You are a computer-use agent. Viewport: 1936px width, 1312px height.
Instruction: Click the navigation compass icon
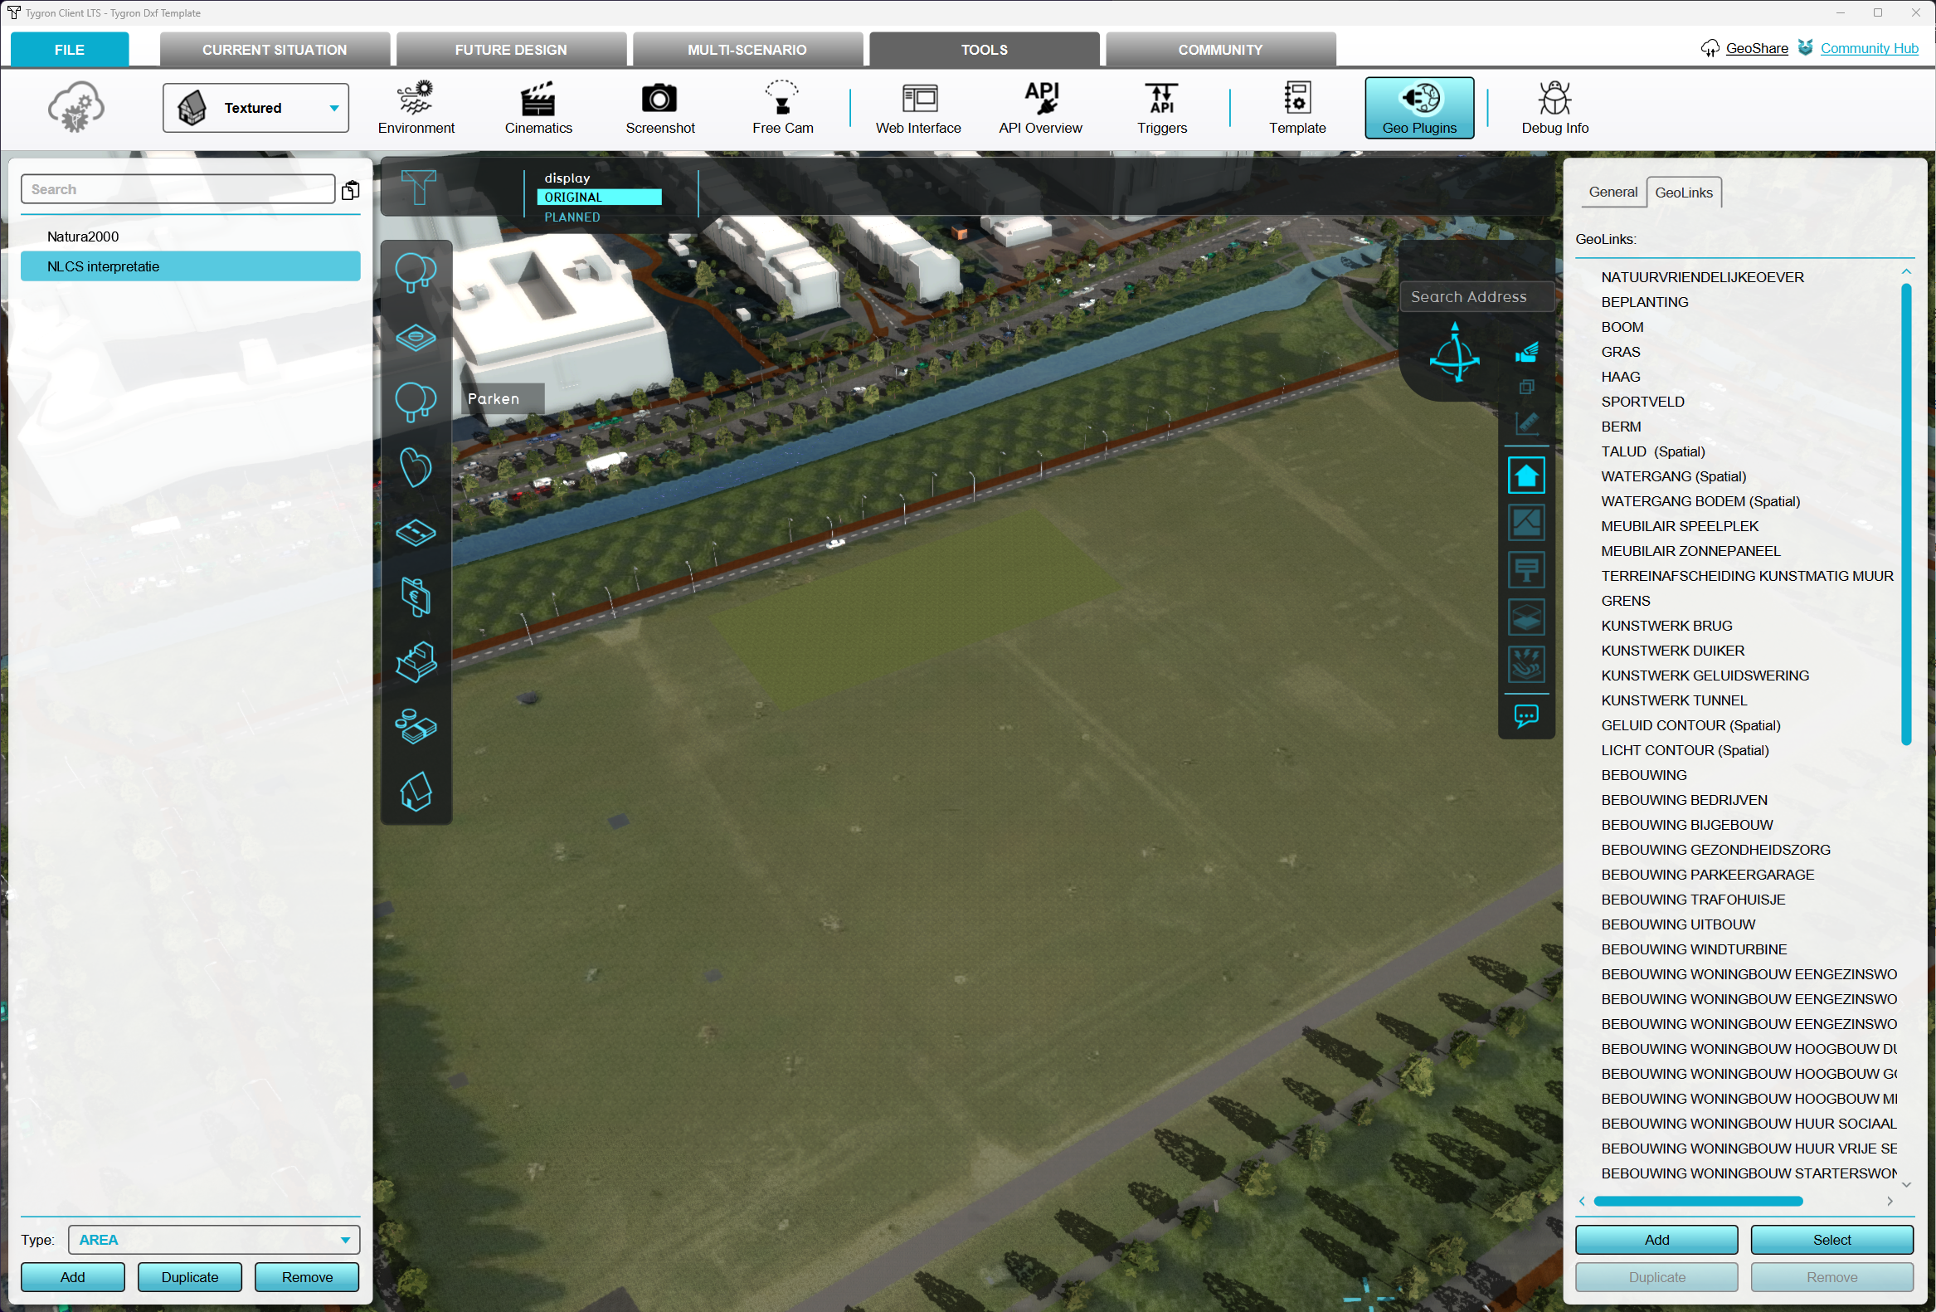click(x=1454, y=354)
